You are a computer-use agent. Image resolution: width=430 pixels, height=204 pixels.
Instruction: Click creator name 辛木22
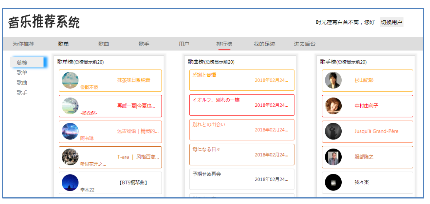[87, 190]
